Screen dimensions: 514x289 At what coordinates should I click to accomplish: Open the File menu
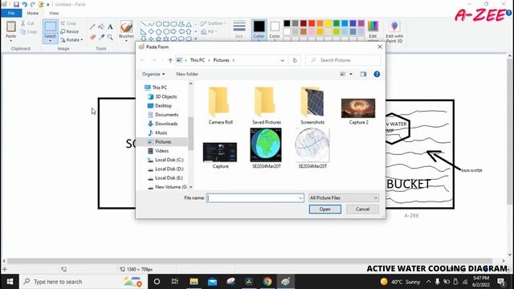point(11,13)
